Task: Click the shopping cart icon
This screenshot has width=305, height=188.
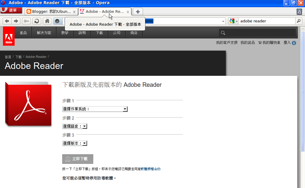Action: 260,43
